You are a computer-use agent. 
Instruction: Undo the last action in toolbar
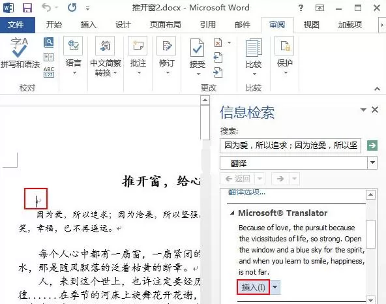(x=46, y=8)
